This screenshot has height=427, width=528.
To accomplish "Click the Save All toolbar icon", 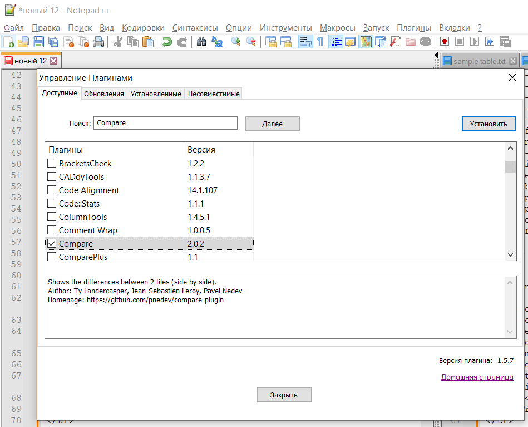I will pyautogui.click(x=53, y=42).
